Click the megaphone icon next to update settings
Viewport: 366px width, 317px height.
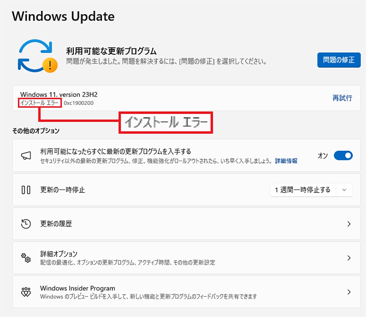click(26, 155)
